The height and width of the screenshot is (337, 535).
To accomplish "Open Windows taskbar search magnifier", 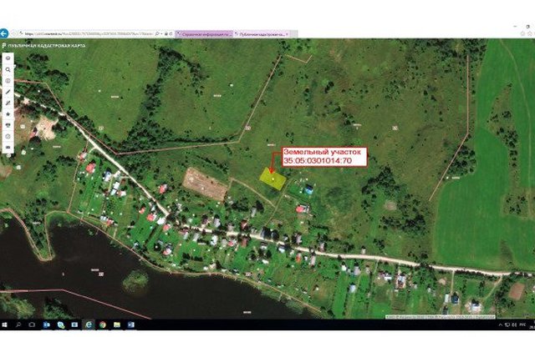I will 18,324.
